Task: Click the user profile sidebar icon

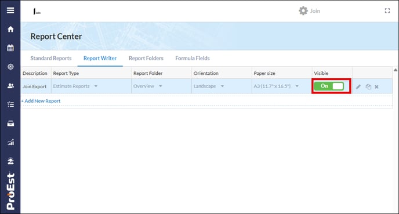Action: [x=10, y=161]
